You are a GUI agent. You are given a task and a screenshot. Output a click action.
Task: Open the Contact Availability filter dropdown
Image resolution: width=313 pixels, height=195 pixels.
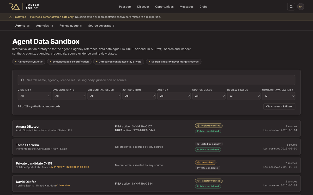point(279,96)
